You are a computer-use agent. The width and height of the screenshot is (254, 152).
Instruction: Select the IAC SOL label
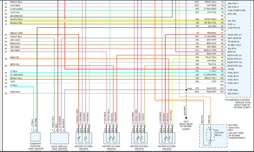click(x=232, y=21)
